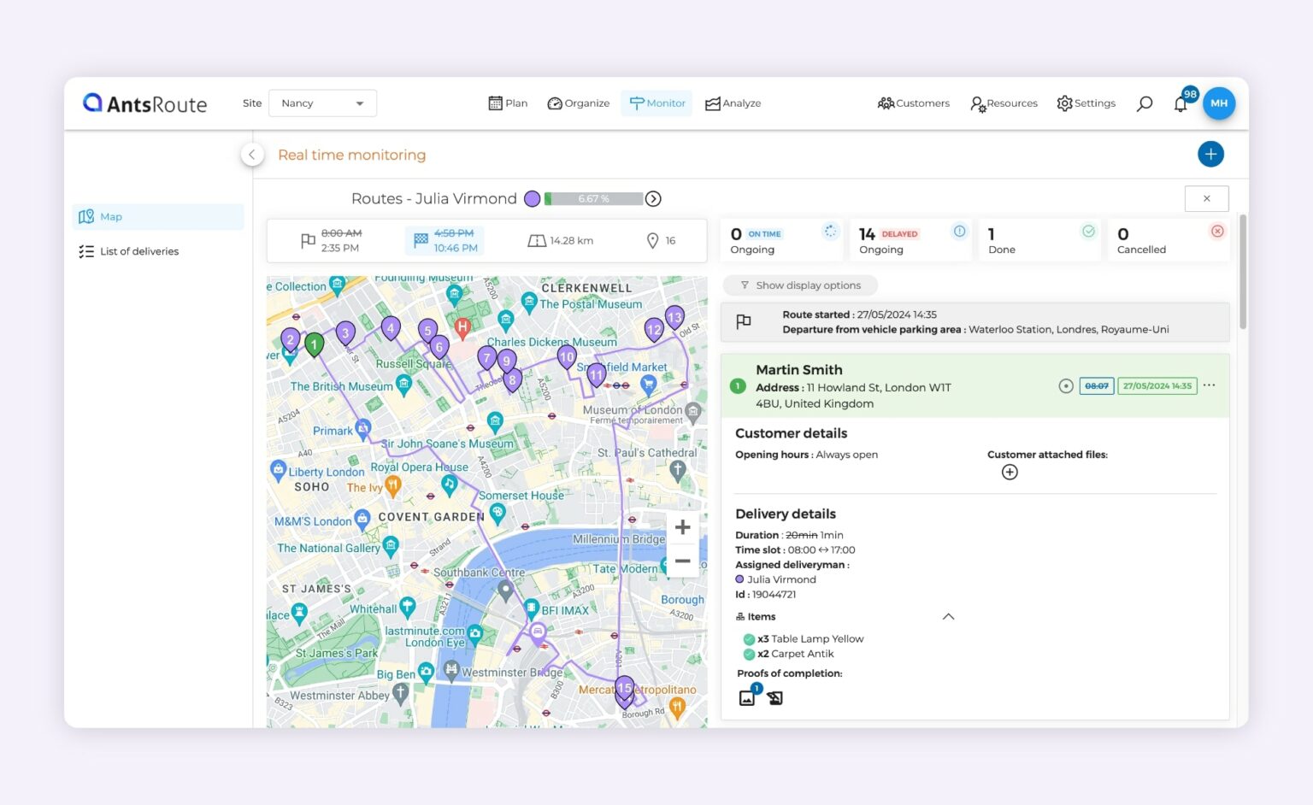Open the Analyze section
1313x805 pixels.
tap(713, 103)
